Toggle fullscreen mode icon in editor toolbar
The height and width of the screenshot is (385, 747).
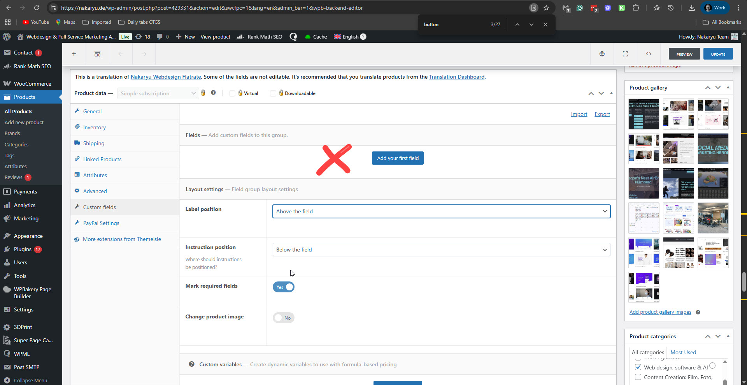625,54
